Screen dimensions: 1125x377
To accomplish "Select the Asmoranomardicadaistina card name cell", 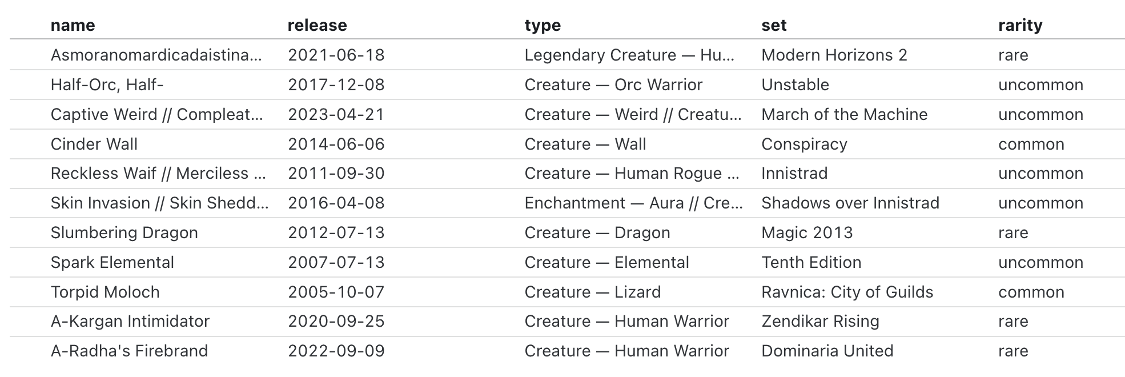I will point(156,55).
